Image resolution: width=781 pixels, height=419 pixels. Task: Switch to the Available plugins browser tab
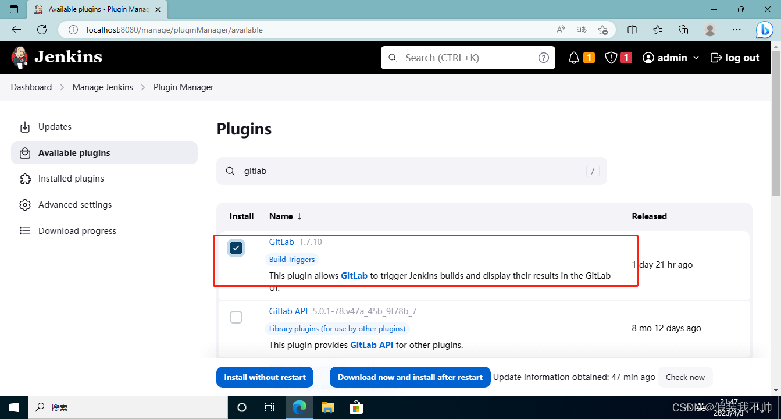tap(96, 9)
